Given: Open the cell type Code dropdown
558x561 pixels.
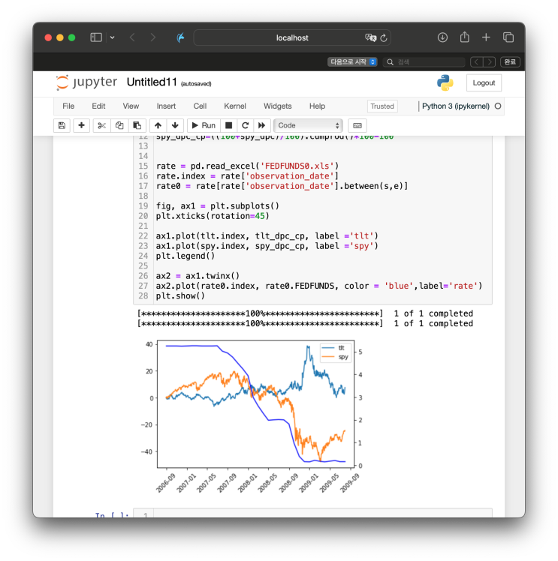Looking at the screenshot, I should pyautogui.click(x=308, y=125).
